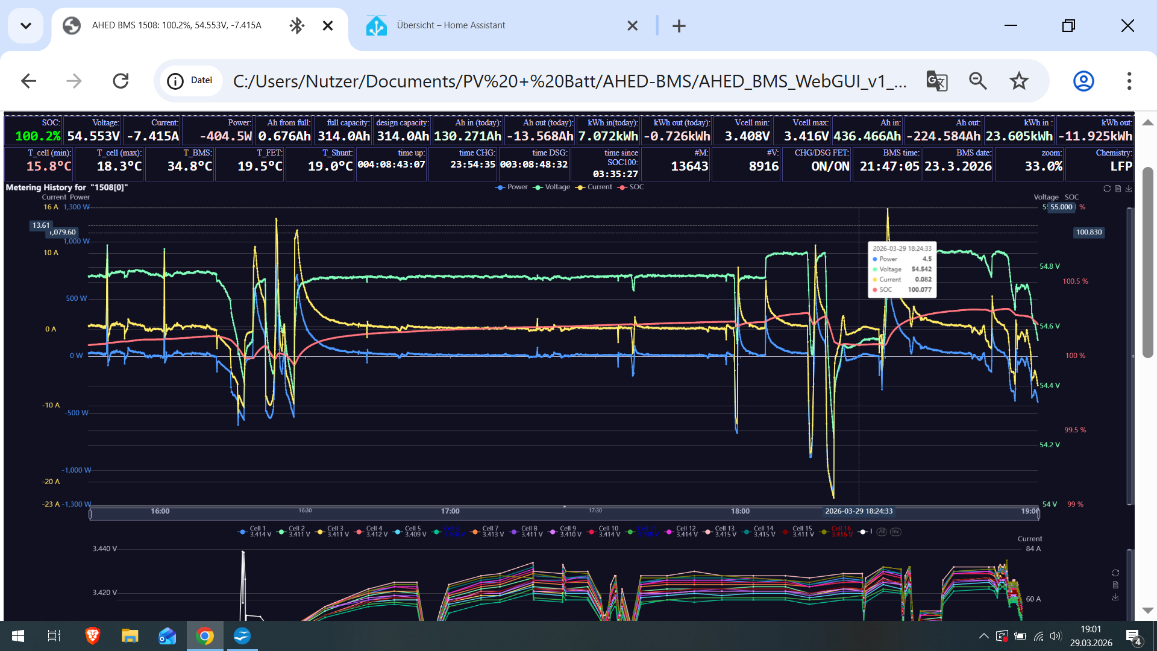Open the tab search dropdown arrow
This screenshot has height=651, width=1157.
[26, 25]
